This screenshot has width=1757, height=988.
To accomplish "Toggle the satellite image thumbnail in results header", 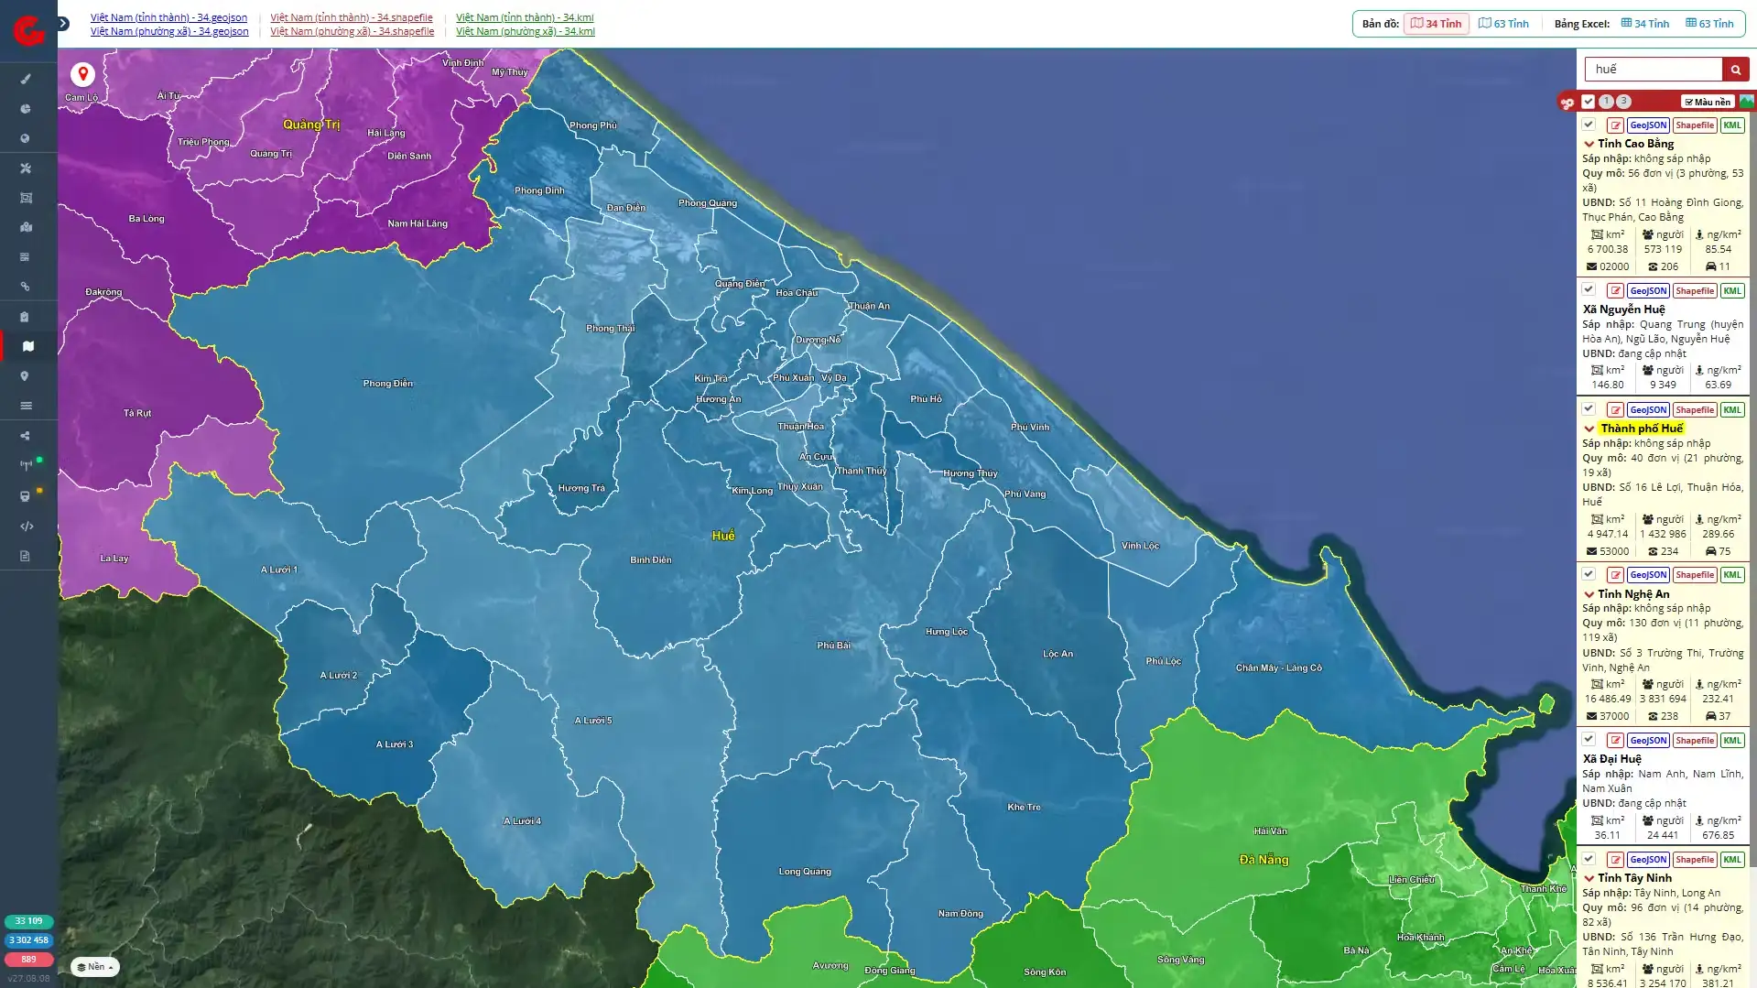I will coord(1746,102).
